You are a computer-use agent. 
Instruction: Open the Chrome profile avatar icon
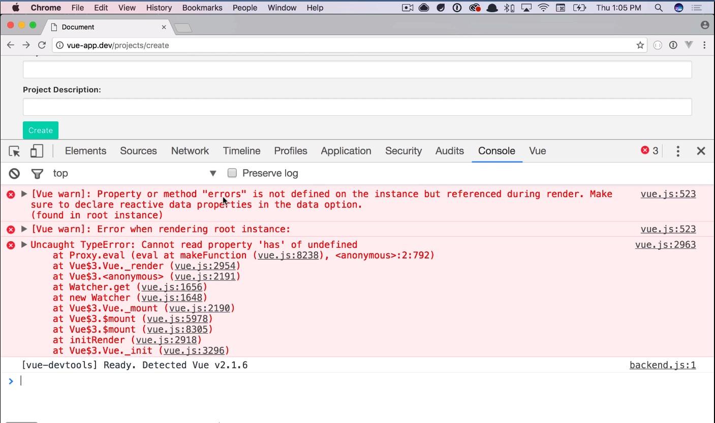tap(705, 25)
